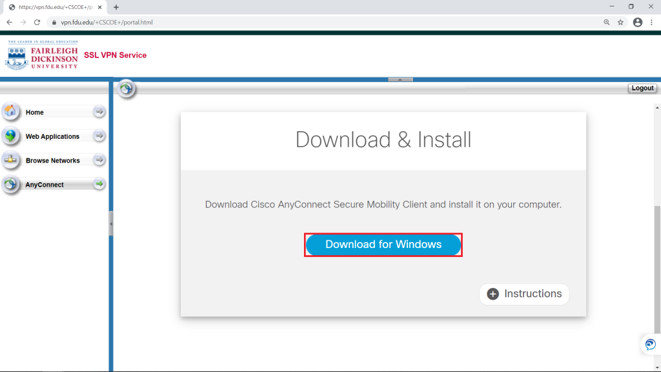Click the arrow button beside Web Applications
This screenshot has height=372, width=661.
(99, 136)
